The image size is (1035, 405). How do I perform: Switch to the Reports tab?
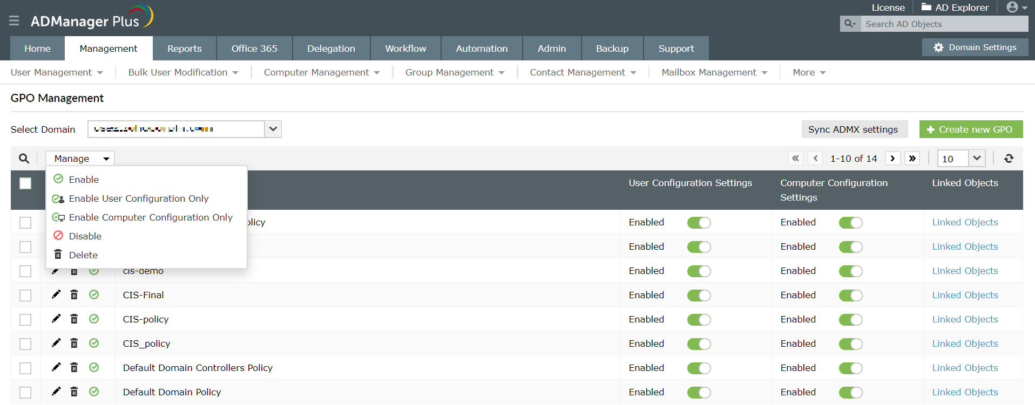pos(184,49)
